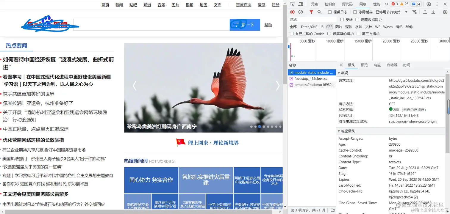450x214 pixels.
Task: Open the 百度首页 link
Action: 244,5
